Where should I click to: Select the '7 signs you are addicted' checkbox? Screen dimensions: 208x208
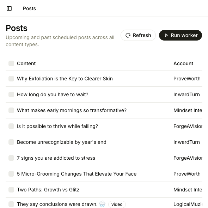(11, 158)
